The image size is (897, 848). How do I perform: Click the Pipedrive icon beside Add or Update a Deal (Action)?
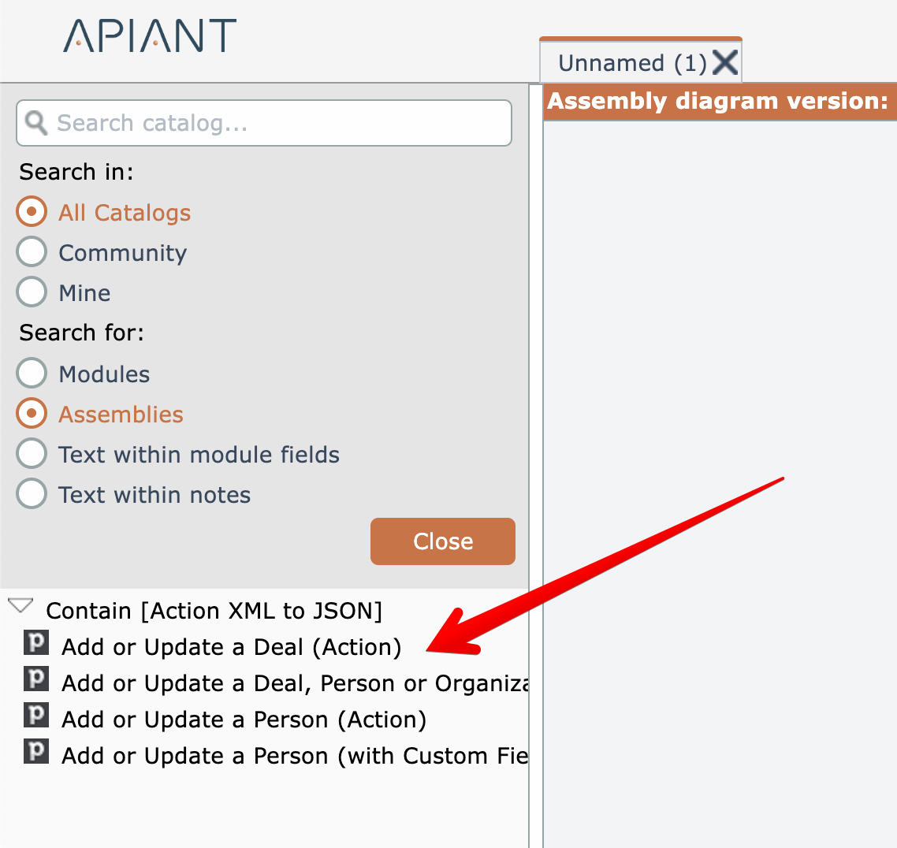(36, 644)
